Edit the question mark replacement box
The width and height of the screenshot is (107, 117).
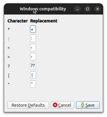pyautogui.click(x=33, y=66)
